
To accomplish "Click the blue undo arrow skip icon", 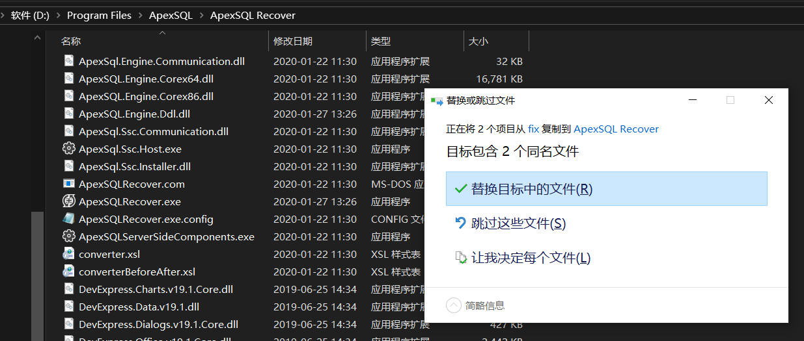I will click(460, 223).
